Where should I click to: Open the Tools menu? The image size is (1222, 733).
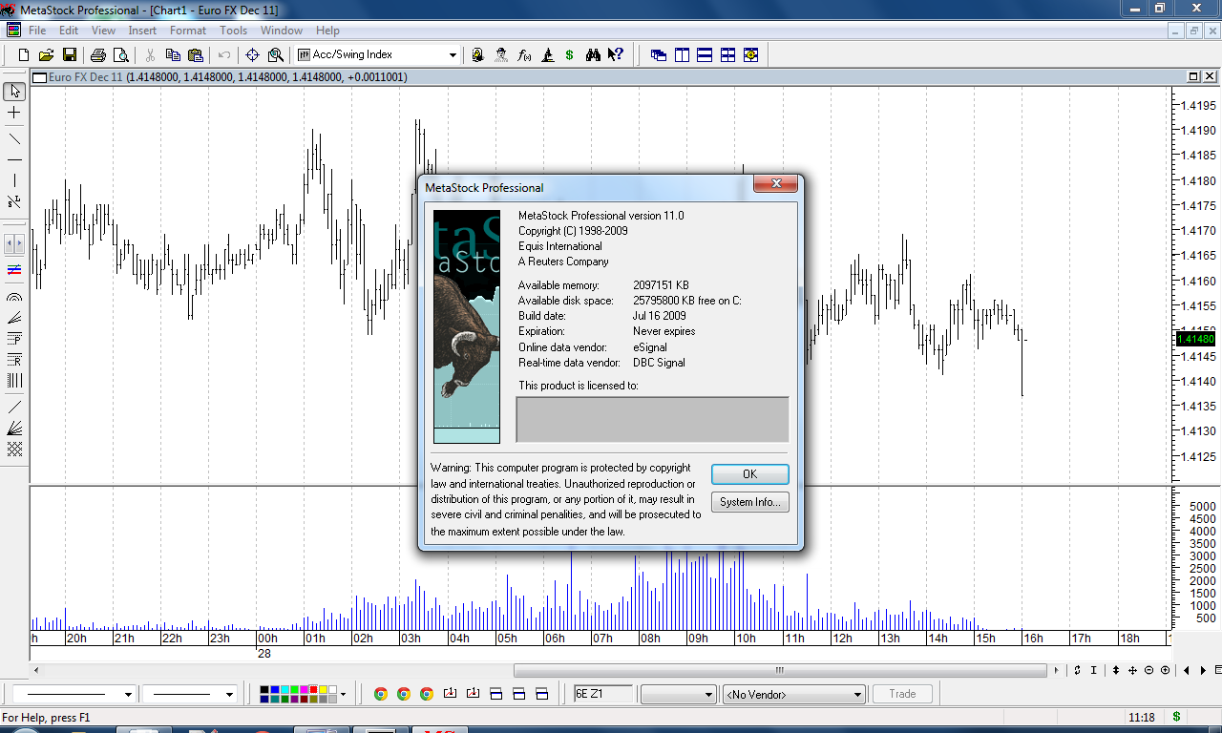(233, 31)
